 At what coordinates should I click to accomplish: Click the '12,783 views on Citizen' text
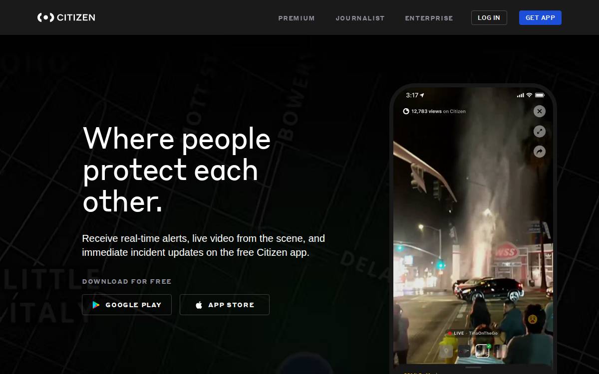point(438,111)
